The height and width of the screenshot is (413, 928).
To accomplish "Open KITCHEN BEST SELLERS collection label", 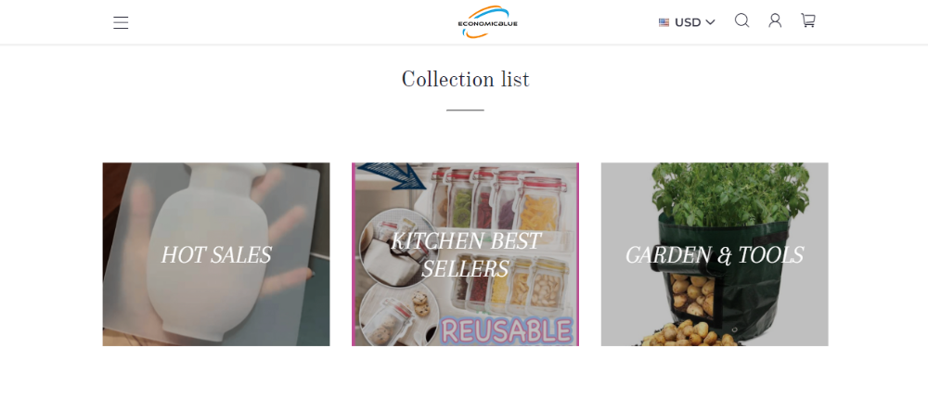I will coord(465,255).
